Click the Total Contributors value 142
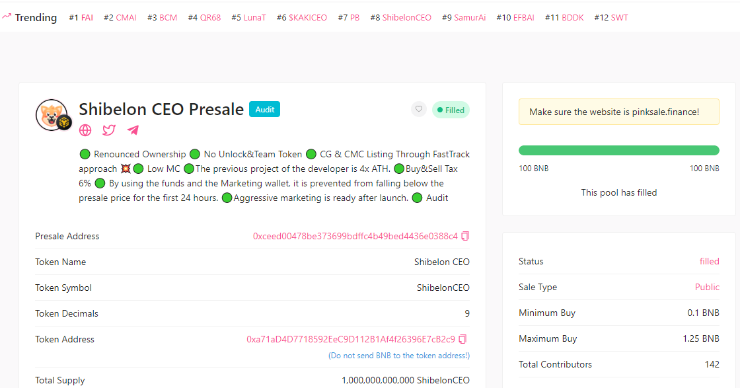Screen dimensions: 740x388 coord(712,364)
